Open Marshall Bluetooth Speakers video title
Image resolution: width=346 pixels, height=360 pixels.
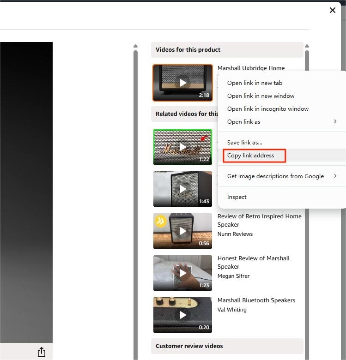click(x=256, y=300)
